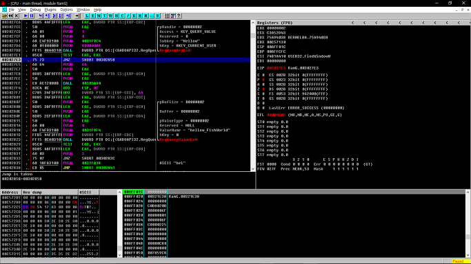Click the Execute till return icon
The height and width of the screenshot is (264, 471).
tap(68, 16)
